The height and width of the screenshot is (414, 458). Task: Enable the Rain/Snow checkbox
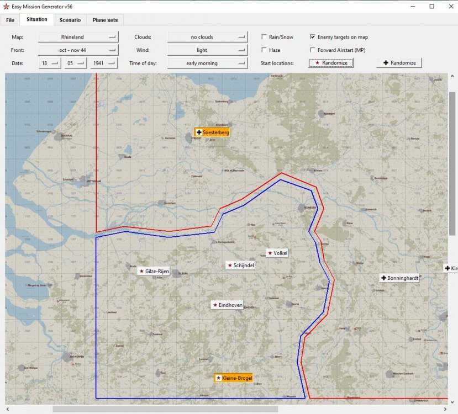[265, 37]
